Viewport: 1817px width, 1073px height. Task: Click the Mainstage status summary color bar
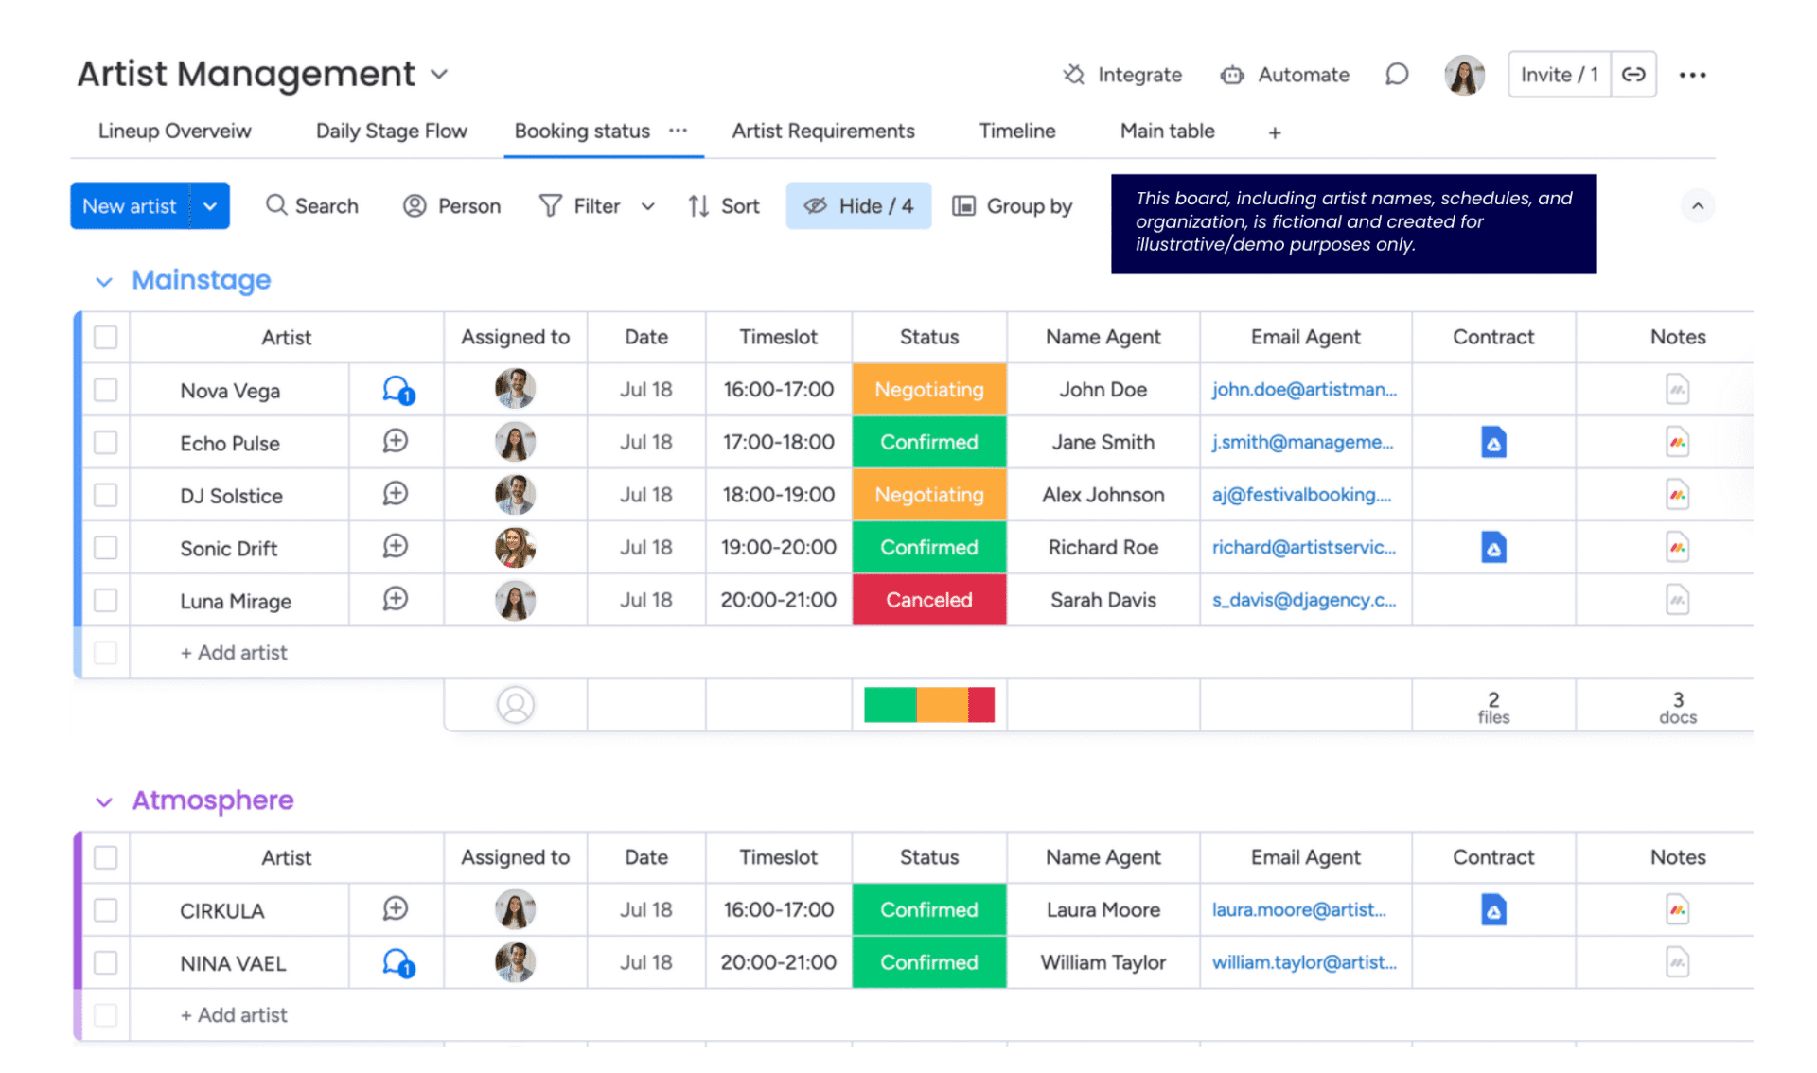click(928, 705)
